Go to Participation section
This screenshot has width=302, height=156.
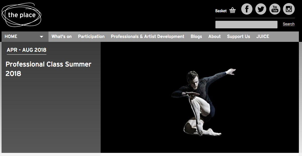pyautogui.click(x=91, y=36)
